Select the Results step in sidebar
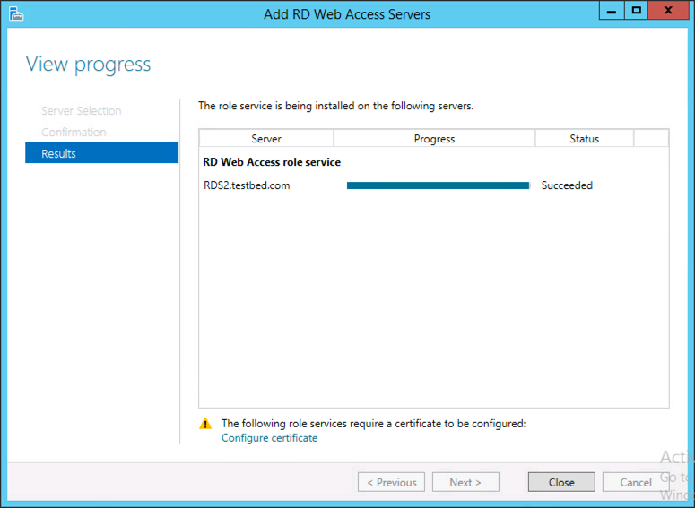This screenshot has height=508, width=695. click(102, 153)
